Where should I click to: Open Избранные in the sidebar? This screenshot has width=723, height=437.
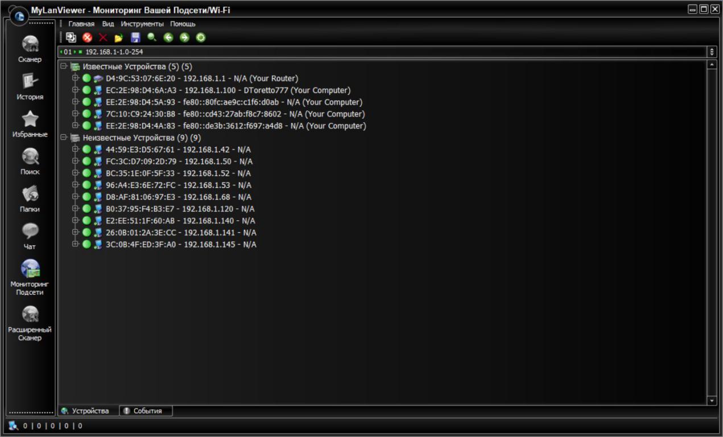[30, 124]
